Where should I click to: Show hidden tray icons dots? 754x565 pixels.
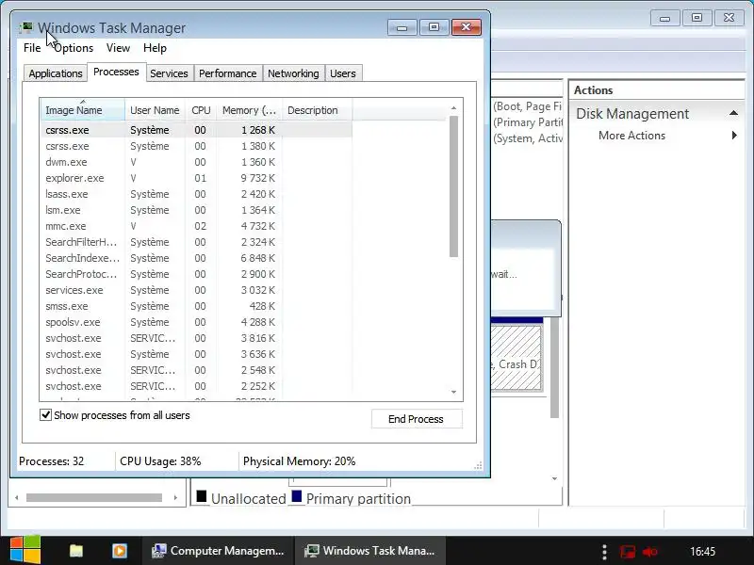[604, 551]
